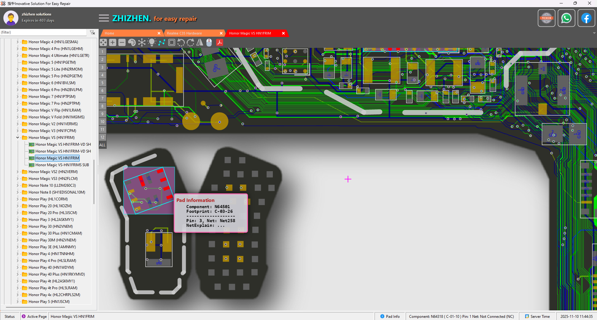Click the user avatar picture
Viewport: 597px width, 320px height.
11,18
